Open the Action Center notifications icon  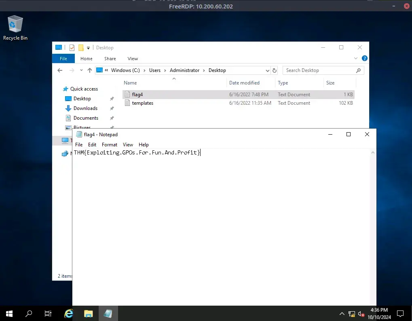pyautogui.click(x=400, y=313)
